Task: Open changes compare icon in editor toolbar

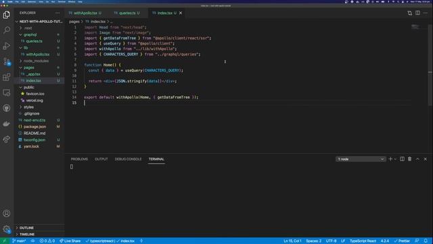Action: pyautogui.click(x=409, y=13)
